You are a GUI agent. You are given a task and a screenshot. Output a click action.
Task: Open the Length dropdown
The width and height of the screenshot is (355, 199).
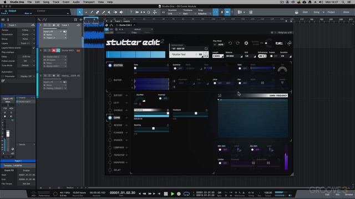point(218,56)
